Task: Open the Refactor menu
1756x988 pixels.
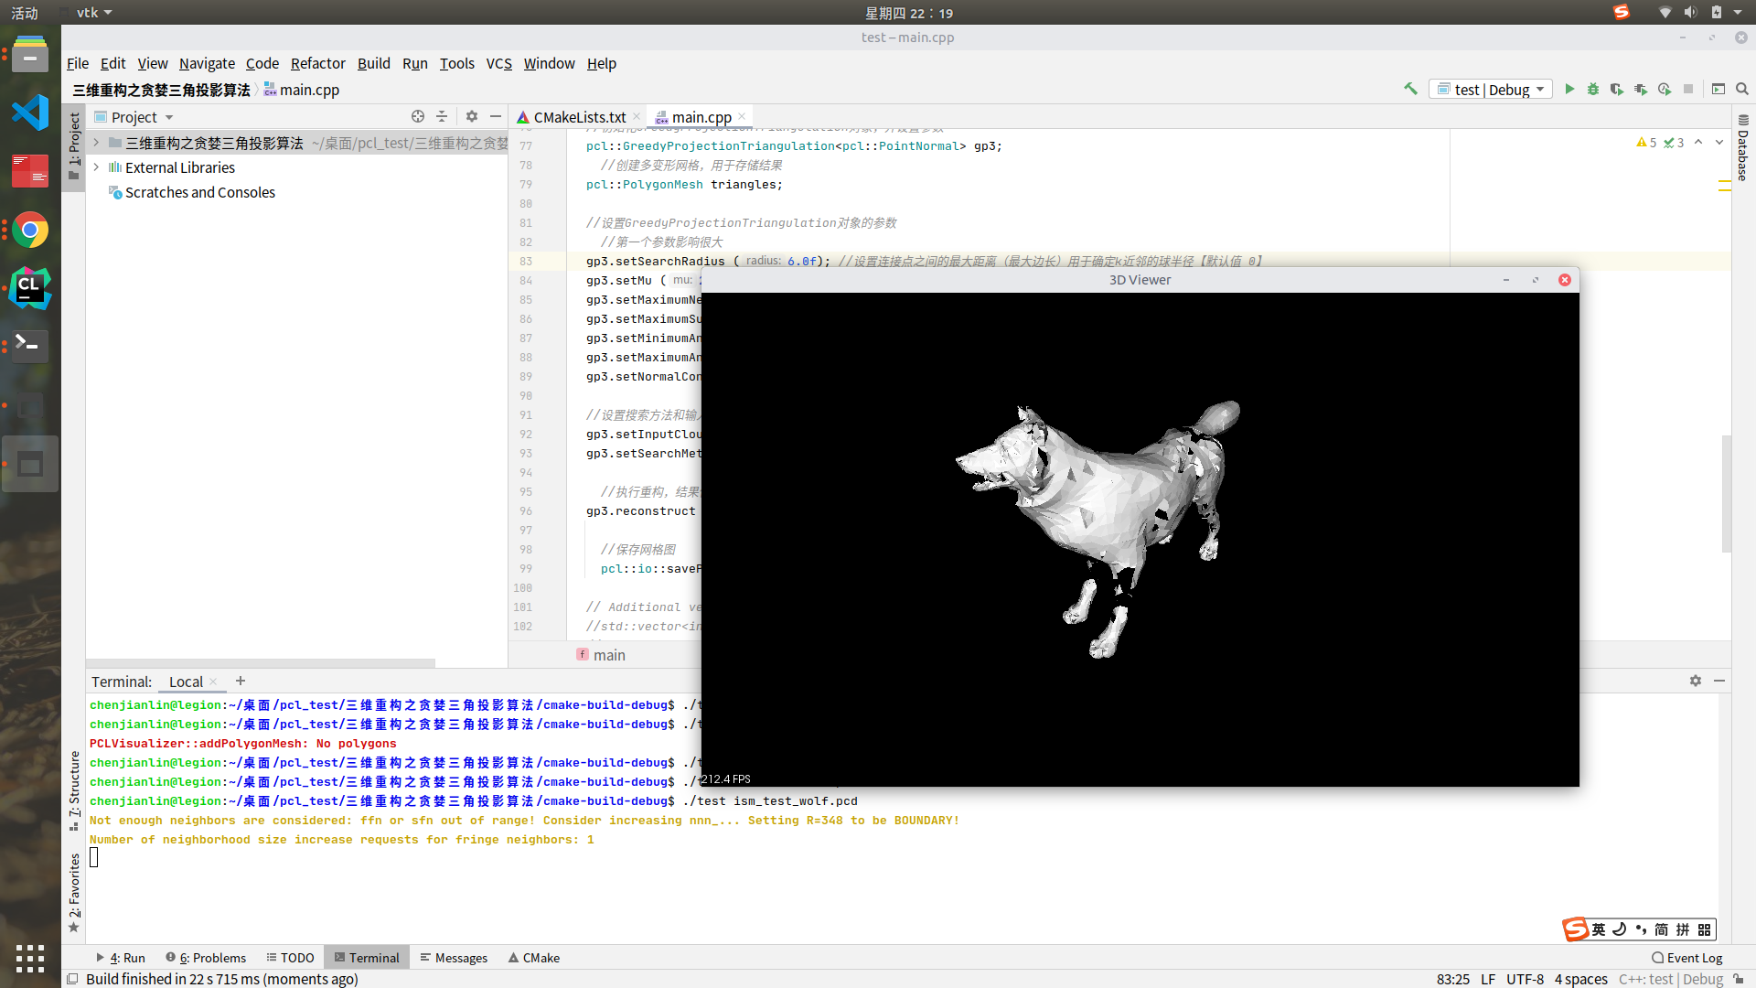Action: (x=317, y=63)
